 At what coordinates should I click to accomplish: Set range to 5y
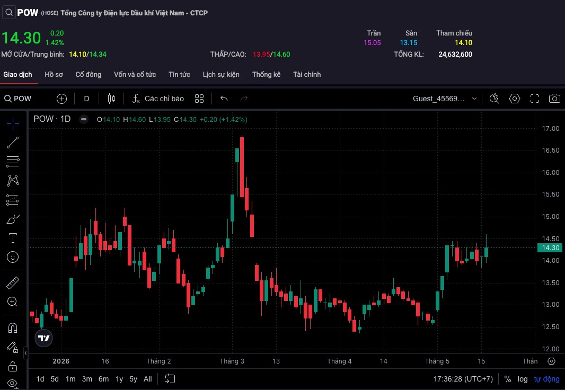click(x=134, y=379)
